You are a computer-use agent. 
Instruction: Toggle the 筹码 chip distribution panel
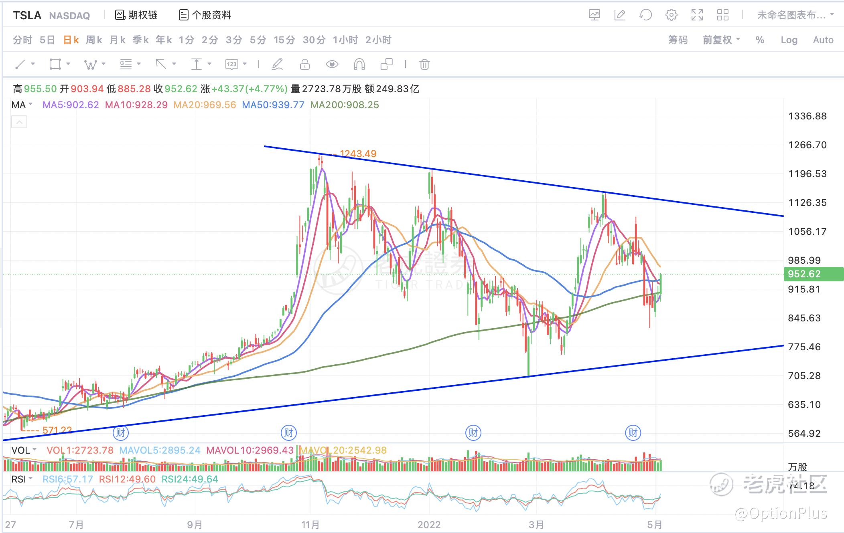[x=678, y=40]
